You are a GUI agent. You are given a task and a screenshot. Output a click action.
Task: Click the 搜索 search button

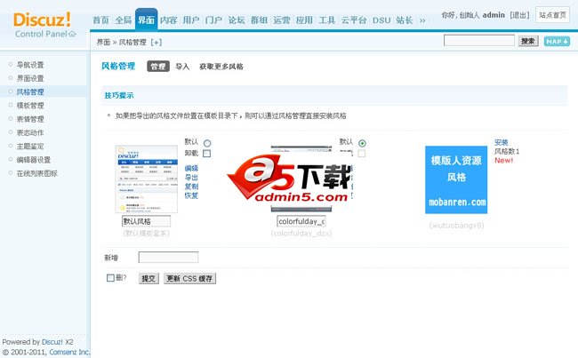tap(528, 41)
